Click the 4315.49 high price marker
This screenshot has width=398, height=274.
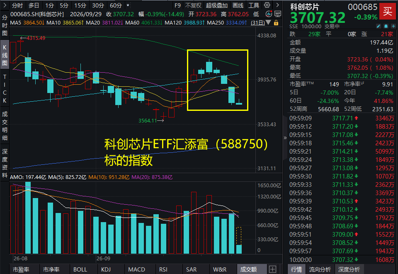[x=36, y=38]
